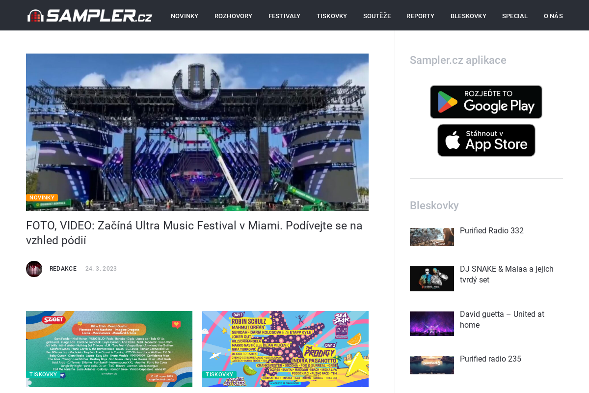The height and width of the screenshot is (393, 589).
Task: Open the App Store download badge
Action: click(486, 140)
